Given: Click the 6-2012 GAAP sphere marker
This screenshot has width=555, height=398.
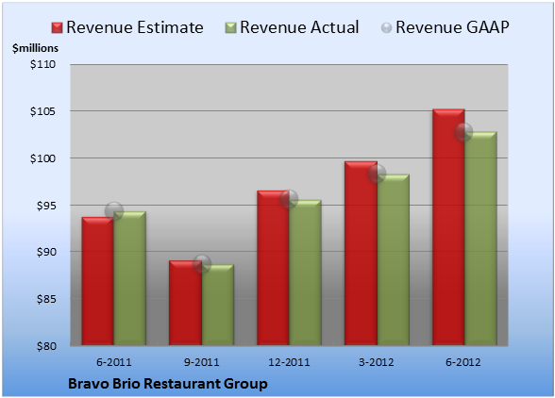Looking at the screenshot, I should tap(463, 132).
